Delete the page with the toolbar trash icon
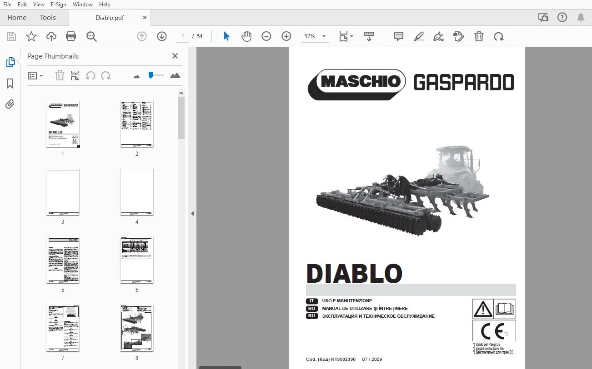This screenshot has width=592, height=369. tap(479, 36)
